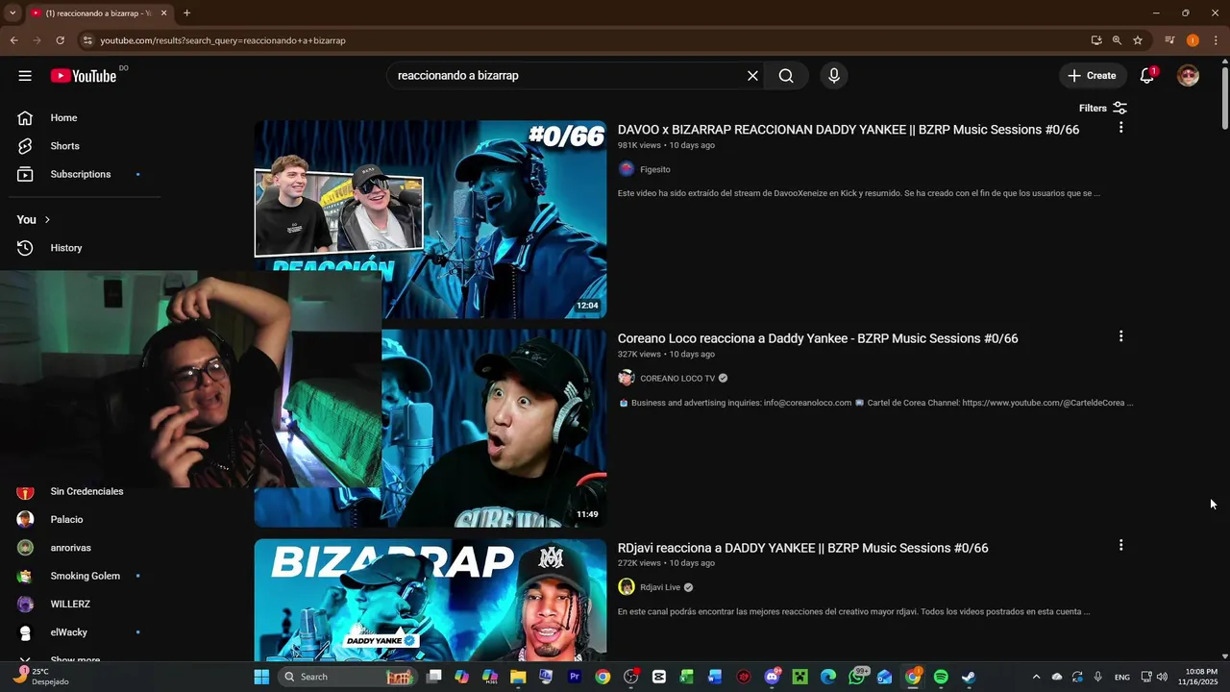The width and height of the screenshot is (1230, 692).
Task: Open the DAVOO x BIZARRAP REACCIONAN video title
Action: point(849,130)
